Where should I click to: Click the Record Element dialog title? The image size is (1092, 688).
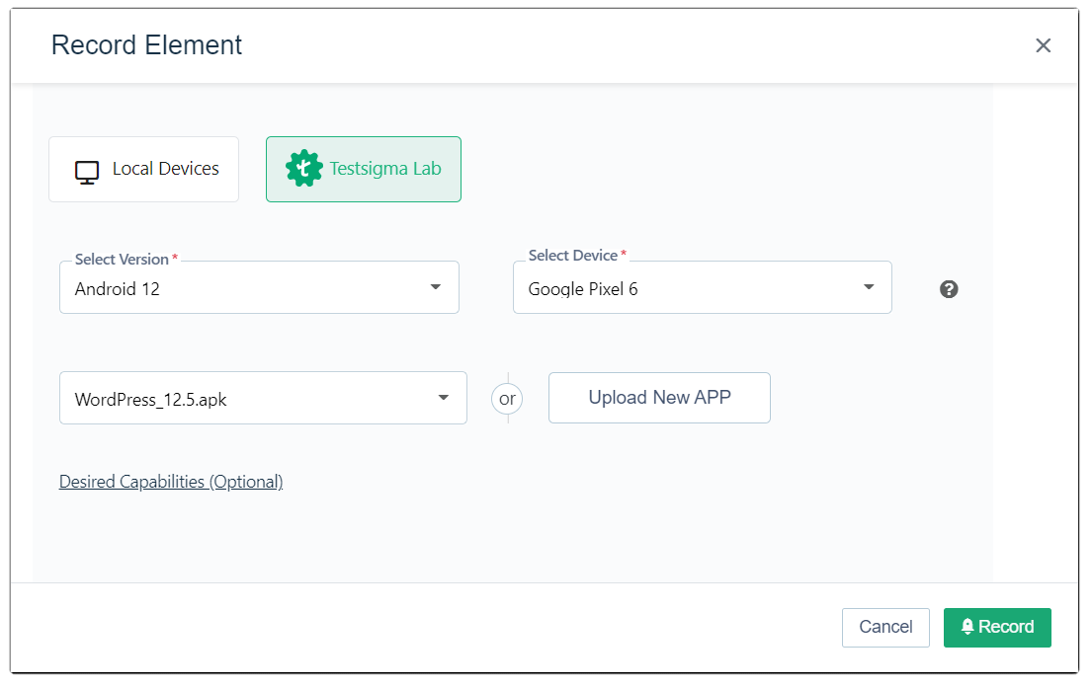[146, 45]
